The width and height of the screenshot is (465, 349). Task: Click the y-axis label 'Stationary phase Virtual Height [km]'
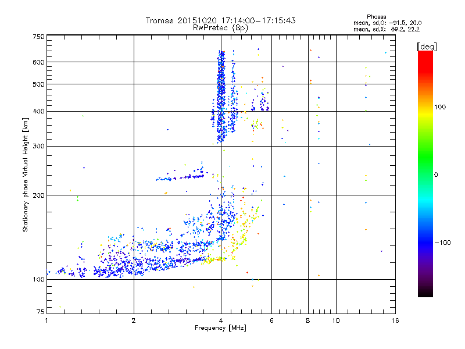[x=25, y=174]
